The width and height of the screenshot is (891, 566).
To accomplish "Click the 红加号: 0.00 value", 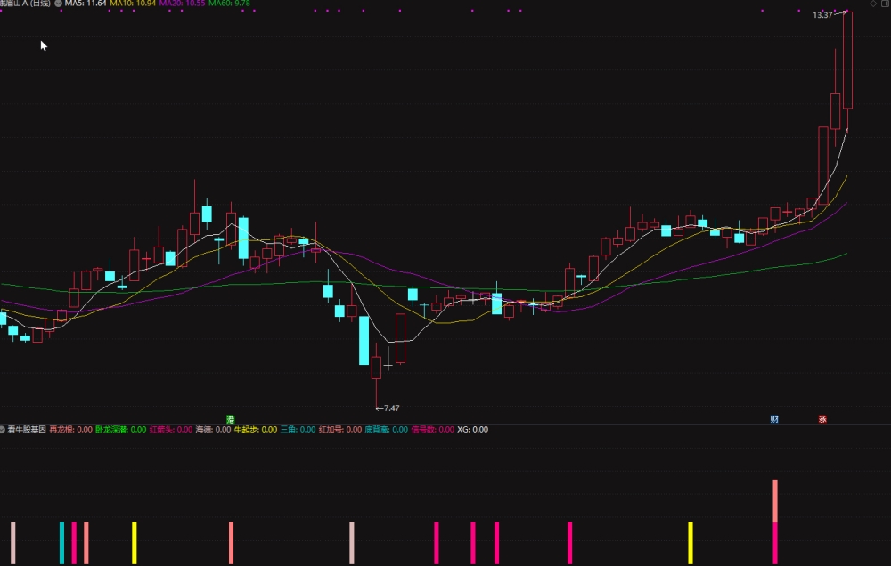I will (340, 430).
